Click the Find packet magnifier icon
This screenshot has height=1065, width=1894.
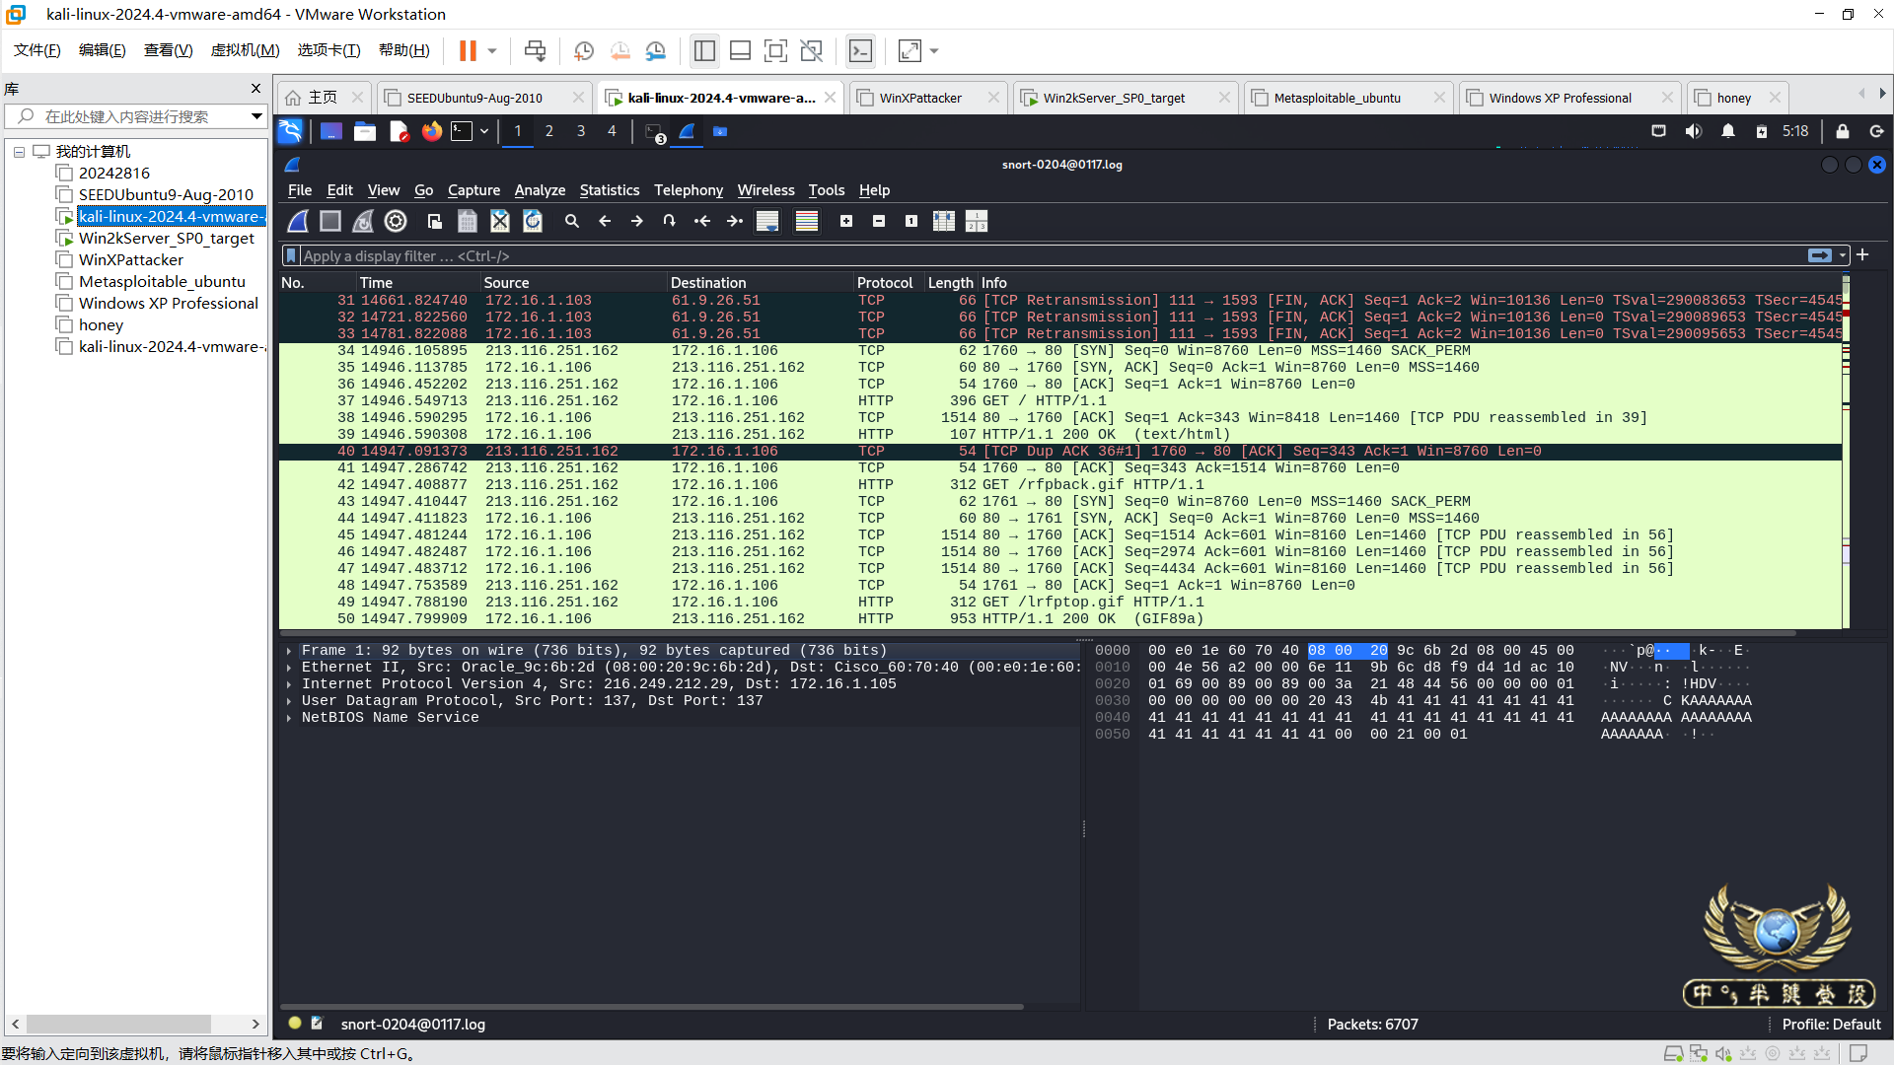tap(571, 221)
